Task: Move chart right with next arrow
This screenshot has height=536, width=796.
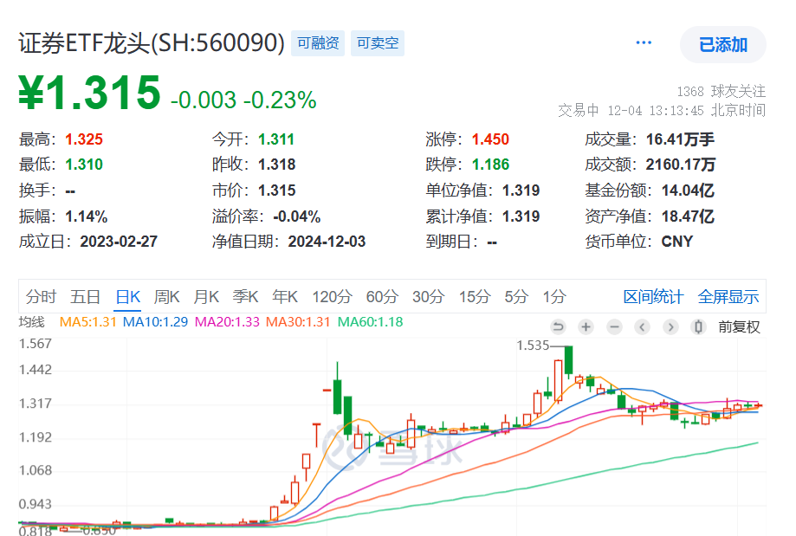Action: point(670,326)
